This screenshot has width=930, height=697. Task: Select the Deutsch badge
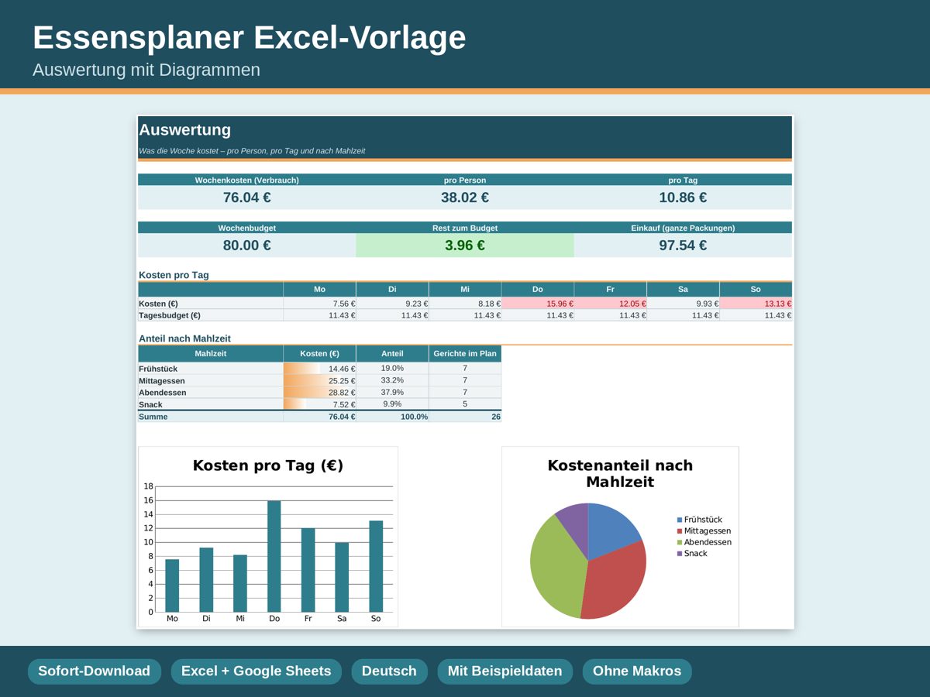click(x=389, y=671)
